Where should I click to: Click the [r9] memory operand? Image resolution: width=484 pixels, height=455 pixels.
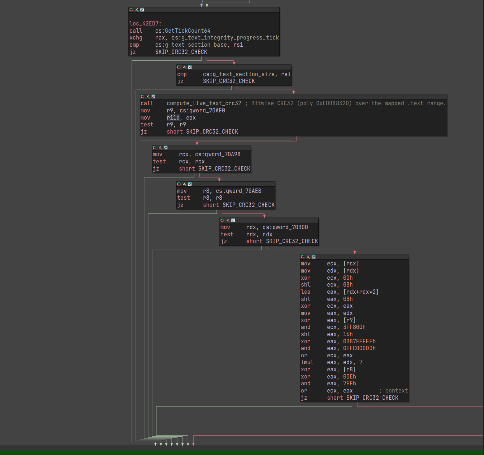(350, 320)
